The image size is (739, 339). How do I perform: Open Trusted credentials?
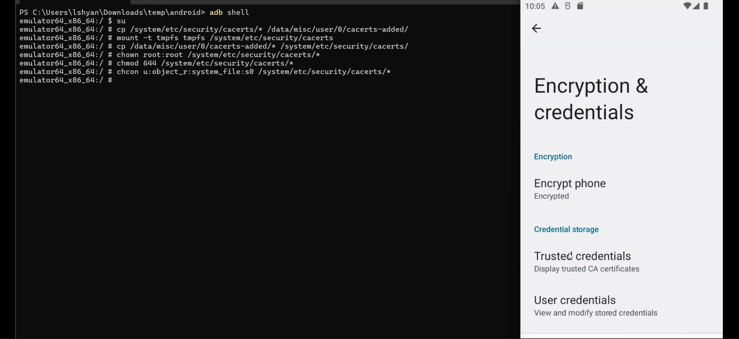coord(582,256)
